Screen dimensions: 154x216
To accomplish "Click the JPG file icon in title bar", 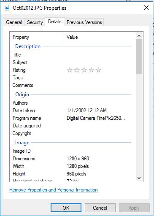I will 7,8.
